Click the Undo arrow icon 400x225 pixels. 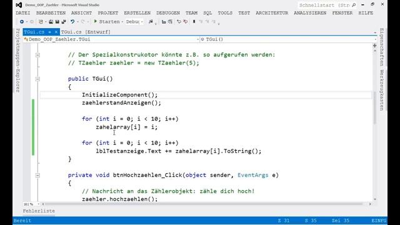click(x=72, y=22)
